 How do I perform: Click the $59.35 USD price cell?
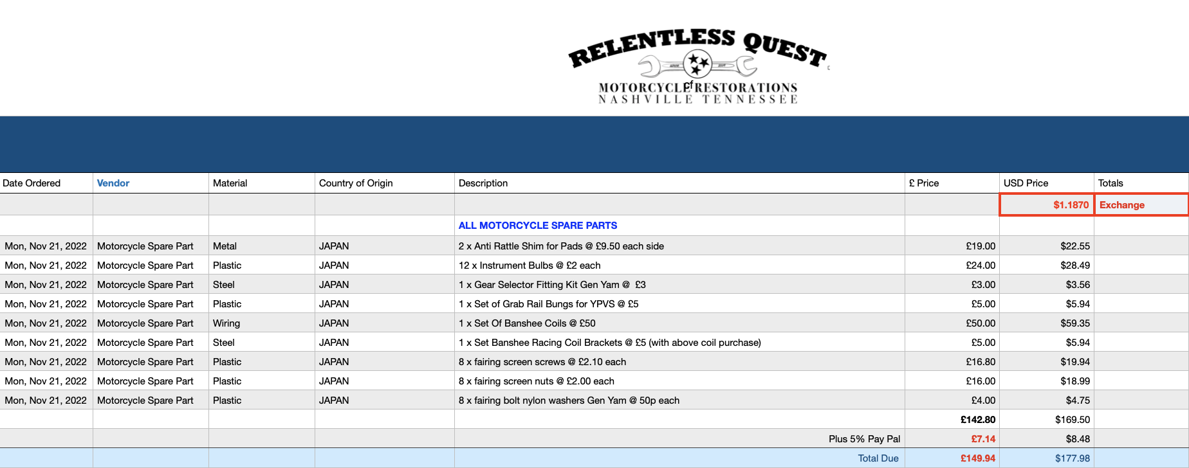pyautogui.click(x=1047, y=323)
